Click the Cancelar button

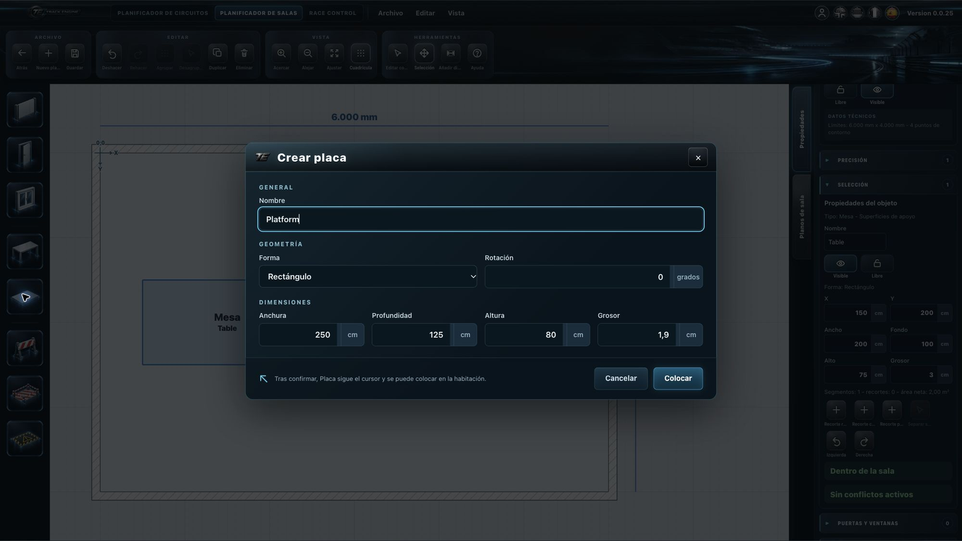tap(620, 378)
